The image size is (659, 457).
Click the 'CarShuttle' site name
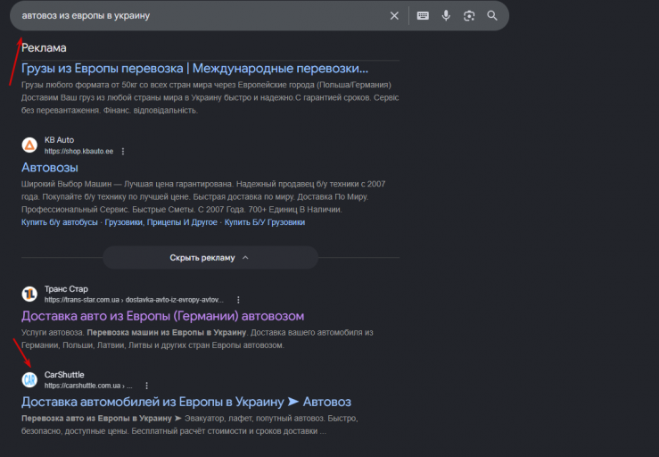(x=64, y=375)
